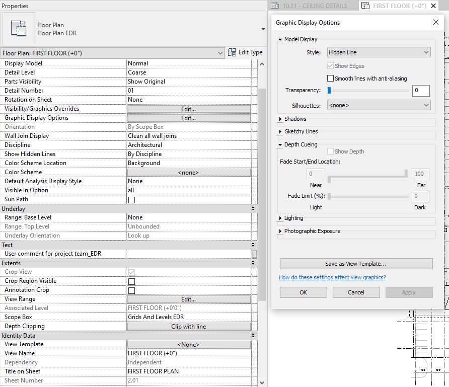Toggle the Sun Path checkbox
This screenshot has height=387, width=449.
131,200
